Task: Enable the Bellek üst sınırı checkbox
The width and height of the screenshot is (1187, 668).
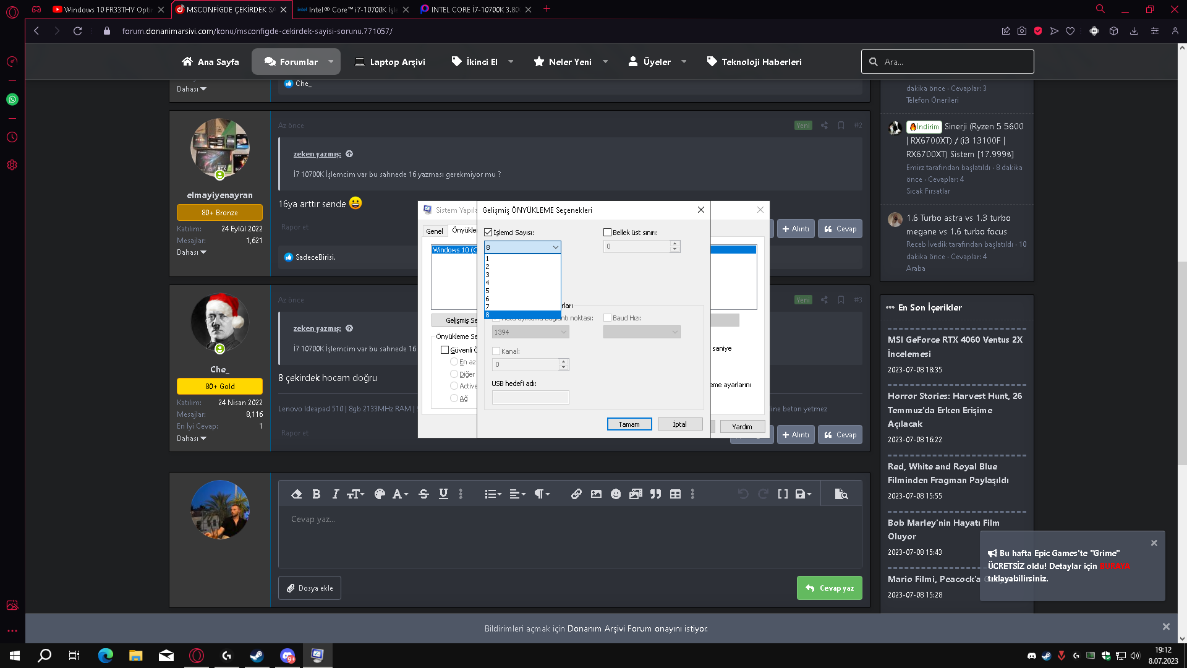Action: [607, 233]
